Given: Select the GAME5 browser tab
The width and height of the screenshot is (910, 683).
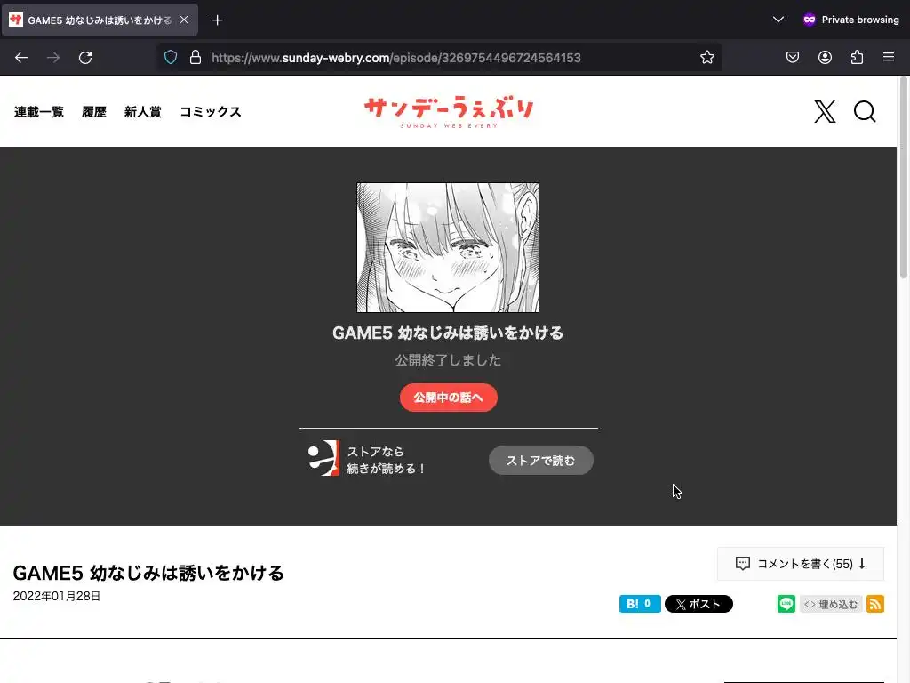Looking at the screenshot, I should (100, 20).
